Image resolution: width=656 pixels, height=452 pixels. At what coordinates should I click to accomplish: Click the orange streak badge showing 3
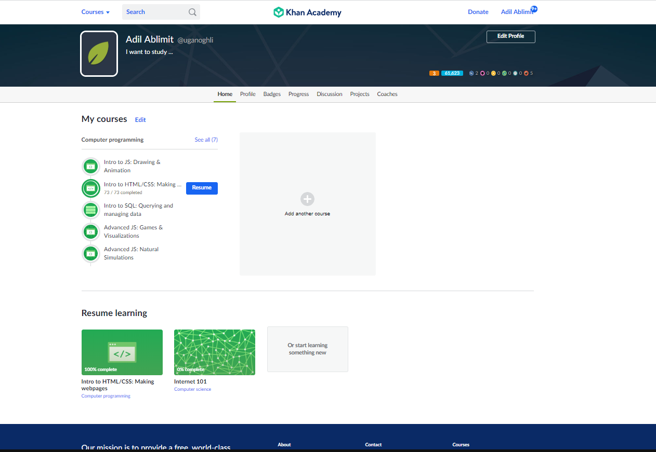click(x=434, y=73)
